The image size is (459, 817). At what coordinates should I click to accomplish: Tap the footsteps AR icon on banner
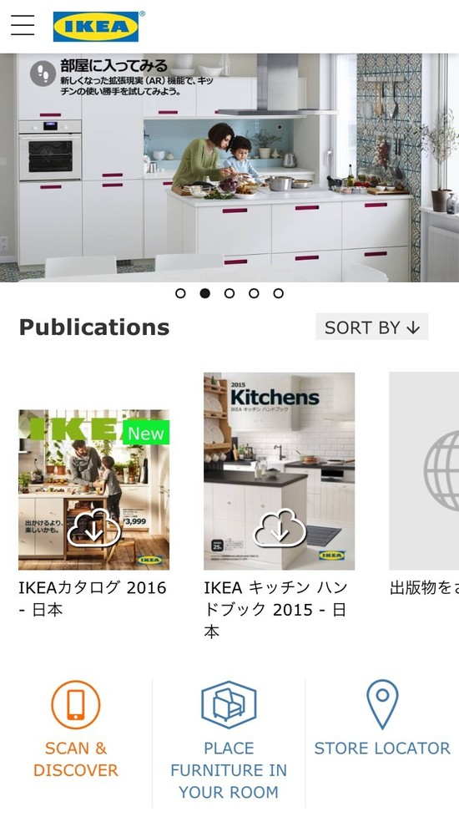[x=43, y=74]
